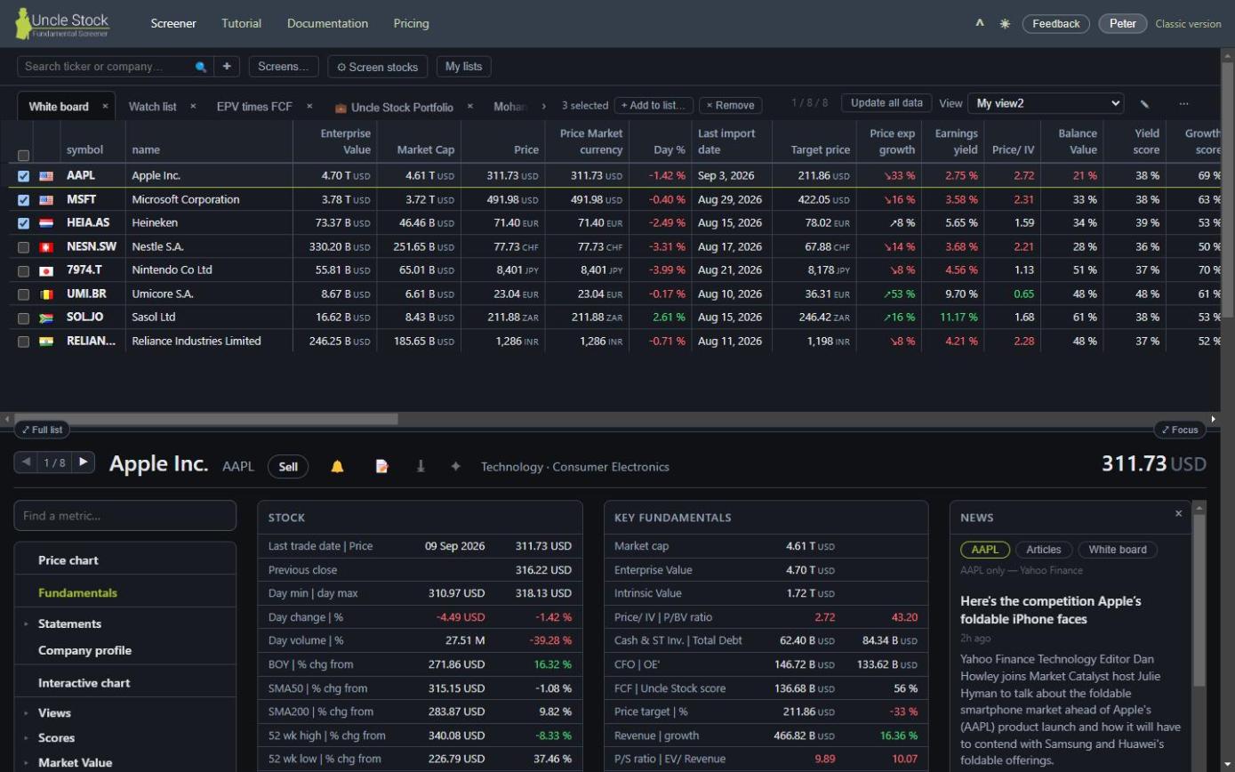Image resolution: width=1235 pixels, height=772 pixels.
Task: Click the pencil edit view icon
Action: click(1145, 104)
